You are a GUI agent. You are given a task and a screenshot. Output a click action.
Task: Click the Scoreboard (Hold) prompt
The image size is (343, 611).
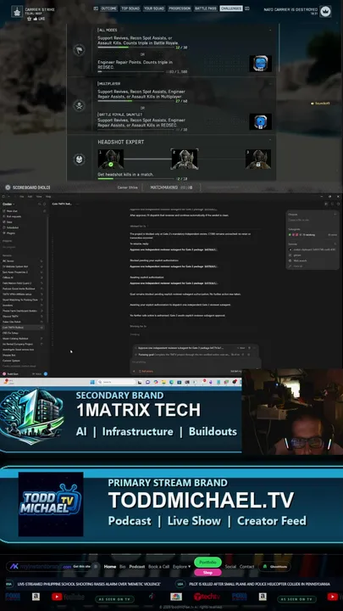(x=28, y=188)
